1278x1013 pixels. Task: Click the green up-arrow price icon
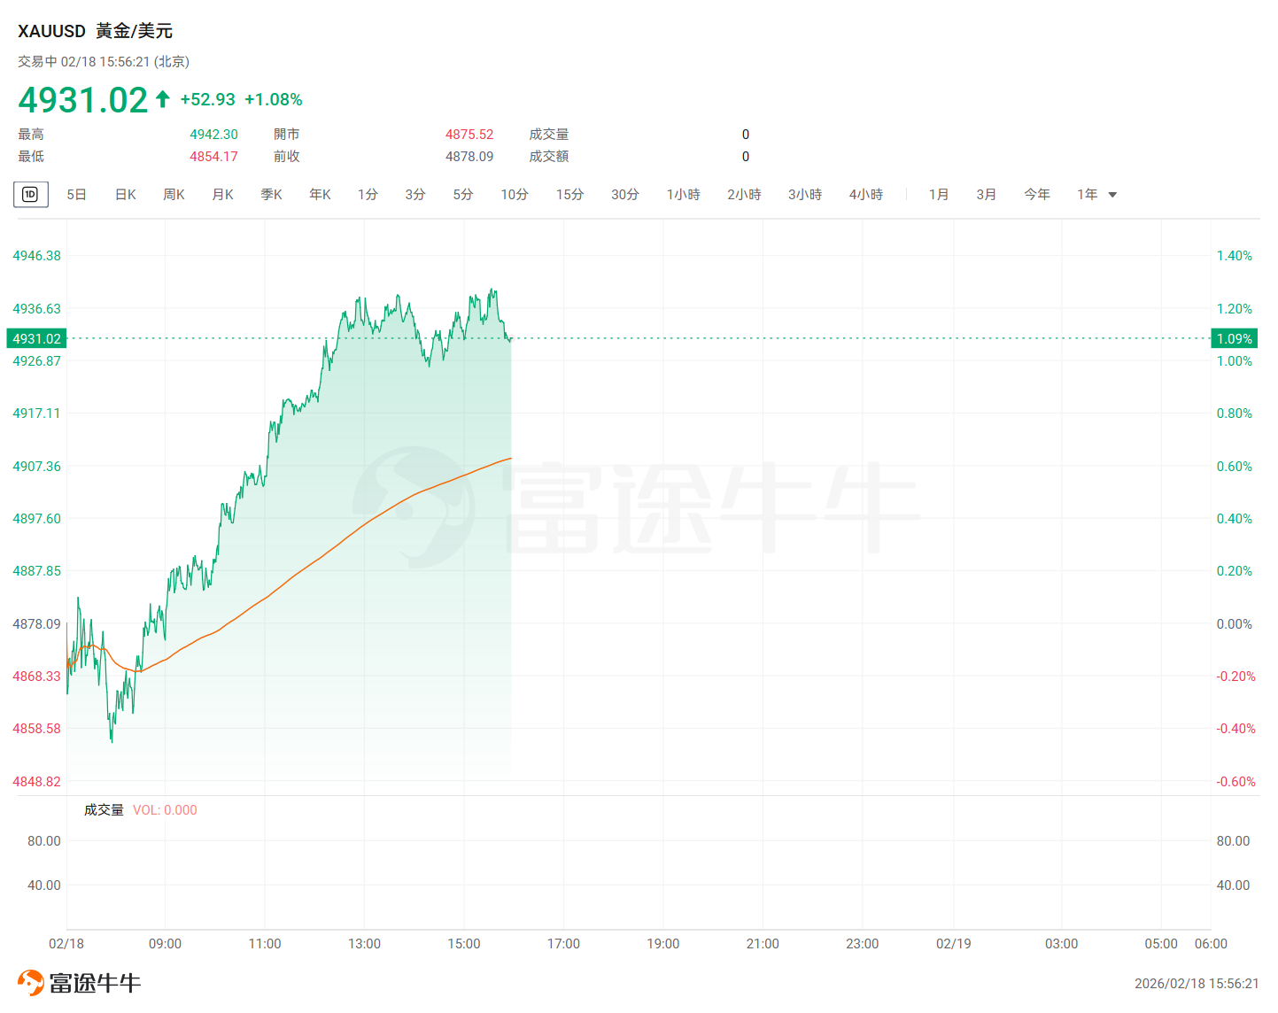tap(163, 99)
